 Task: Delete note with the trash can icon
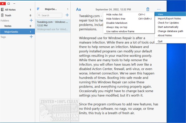click(148, 9)
